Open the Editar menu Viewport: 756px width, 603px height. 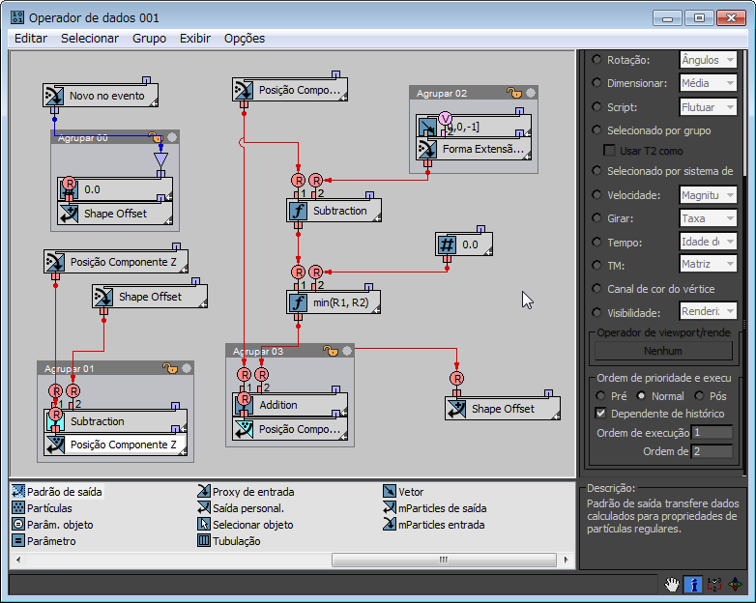(31, 38)
